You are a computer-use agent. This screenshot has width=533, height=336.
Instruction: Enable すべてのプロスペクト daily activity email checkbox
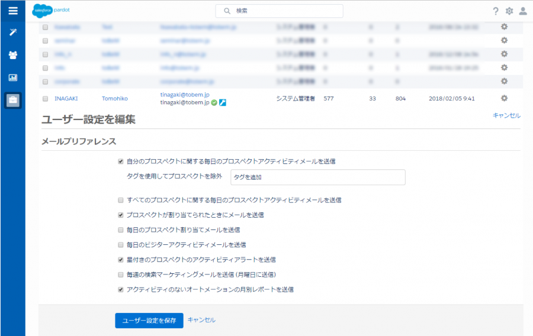(121, 200)
